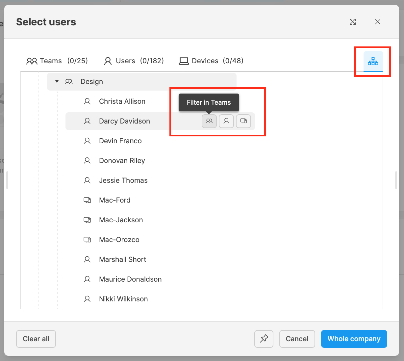Collapse the Design team node
This screenshot has height=361, width=404.
tap(57, 81)
